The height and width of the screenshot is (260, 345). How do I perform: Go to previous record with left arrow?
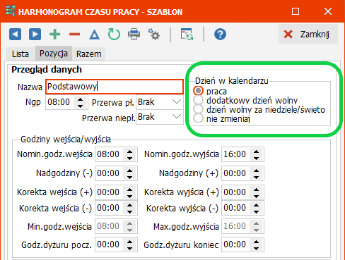coord(16,35)
